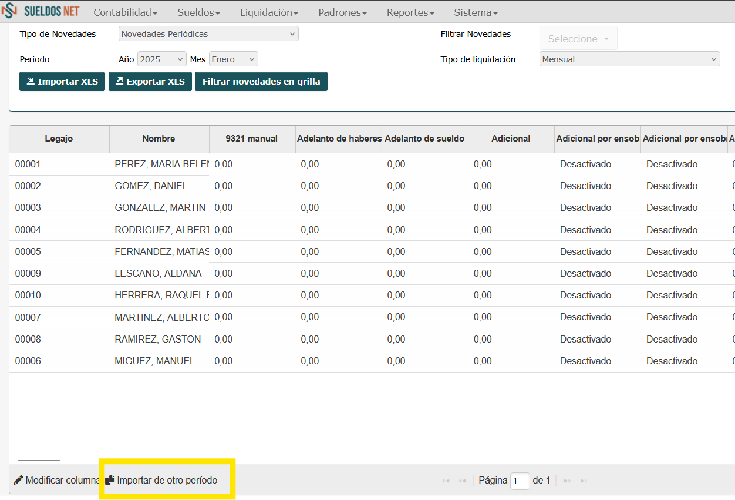
Task: Open the Tipo de Novedades dropdown
Action: point(208,34)
